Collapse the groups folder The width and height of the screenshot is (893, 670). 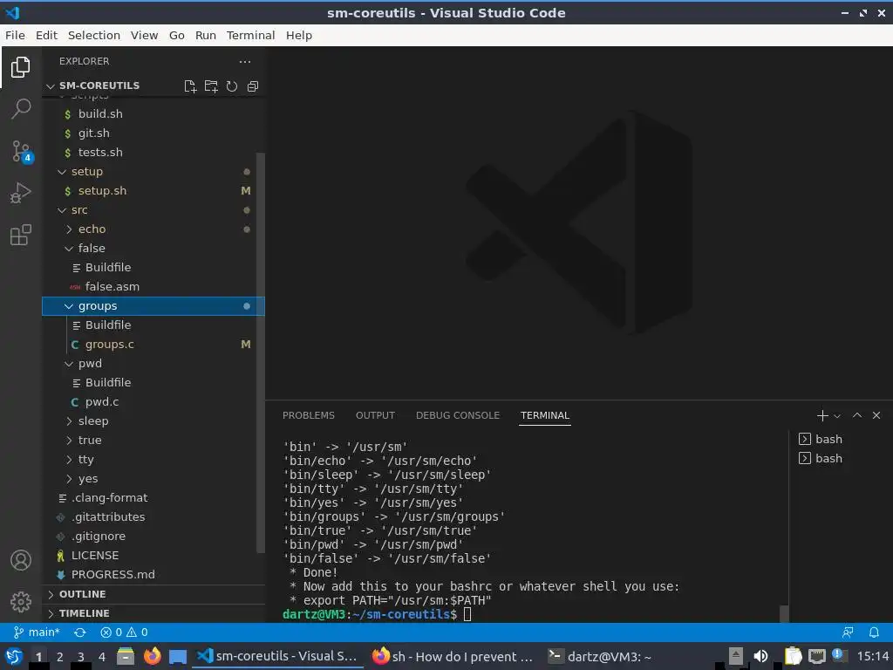[153, 306]
